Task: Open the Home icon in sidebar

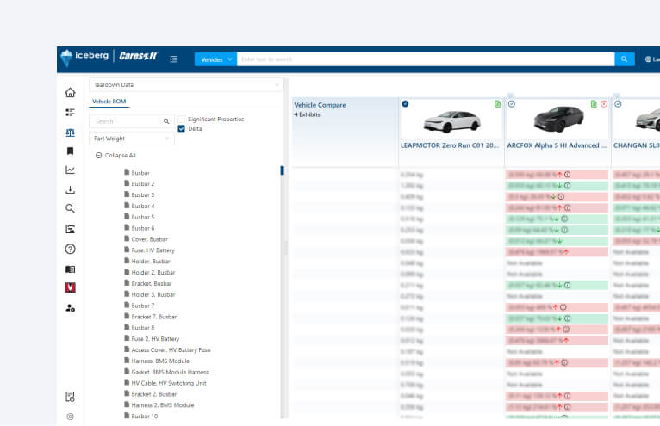Action: (x=70, y=93)
